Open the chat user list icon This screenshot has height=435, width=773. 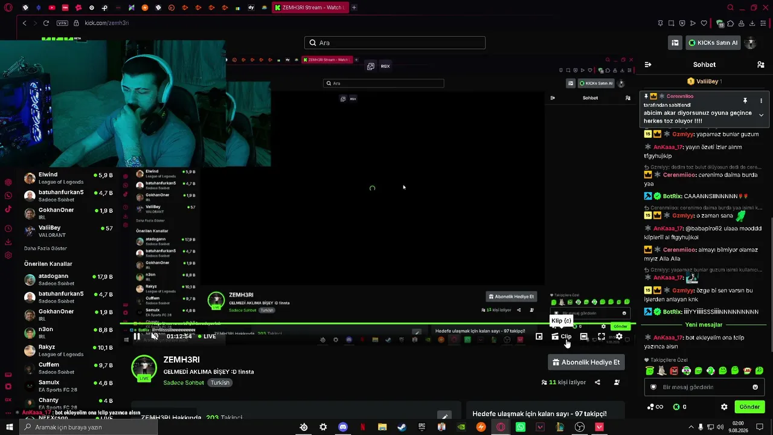pos(760,65)
